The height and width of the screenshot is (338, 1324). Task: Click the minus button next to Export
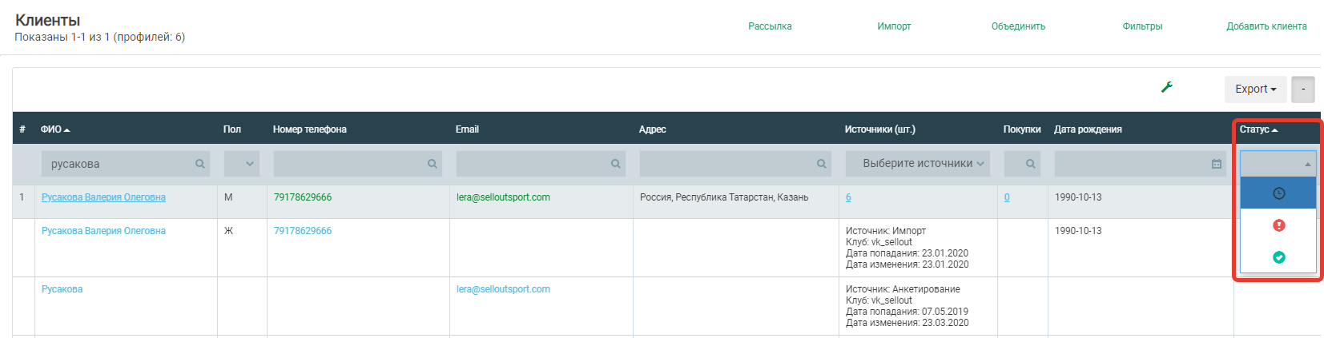click(x=1303, y=89)
